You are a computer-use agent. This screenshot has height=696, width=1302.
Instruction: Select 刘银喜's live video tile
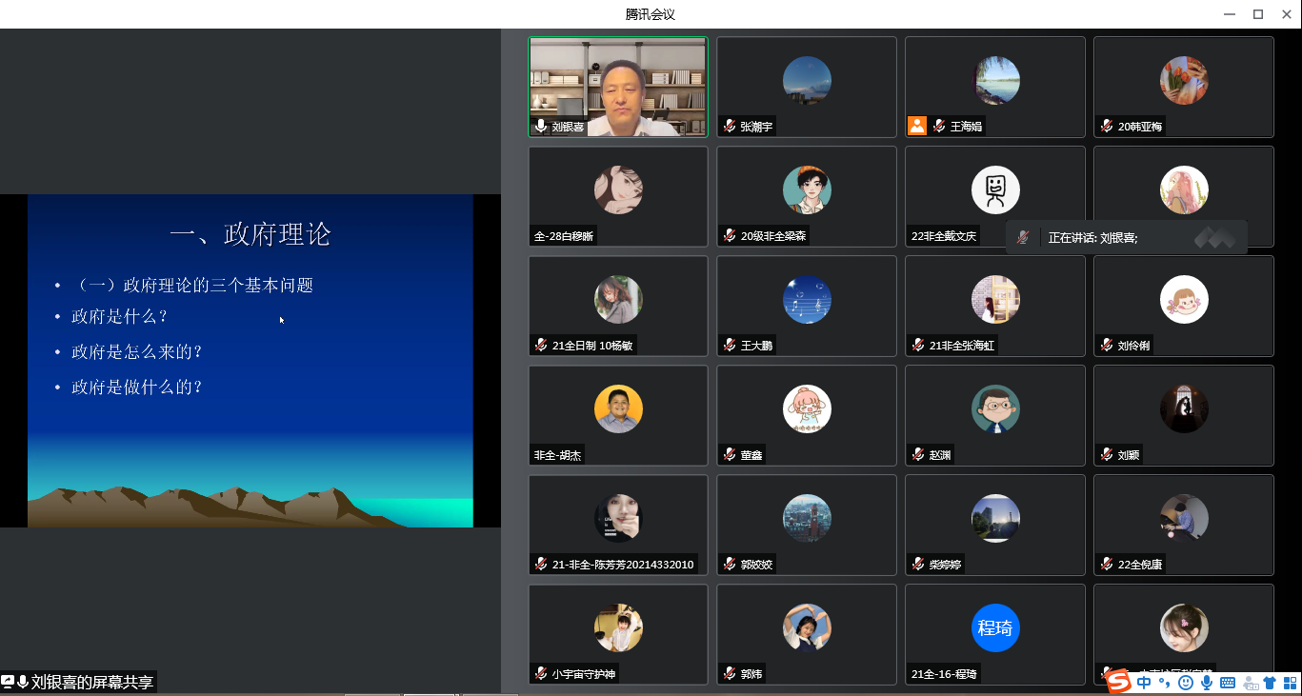click(x=618, y=88)
